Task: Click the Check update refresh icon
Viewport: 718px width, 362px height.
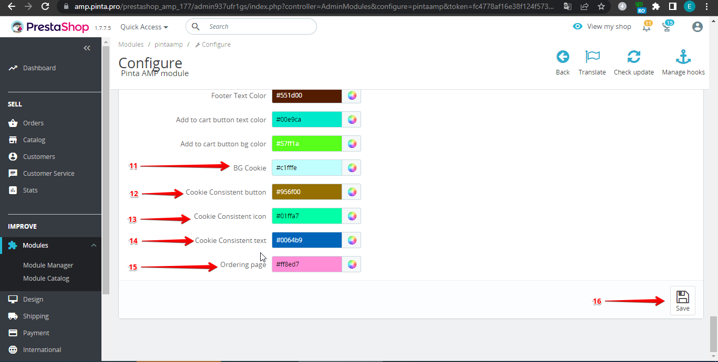Action: (633, 57)
